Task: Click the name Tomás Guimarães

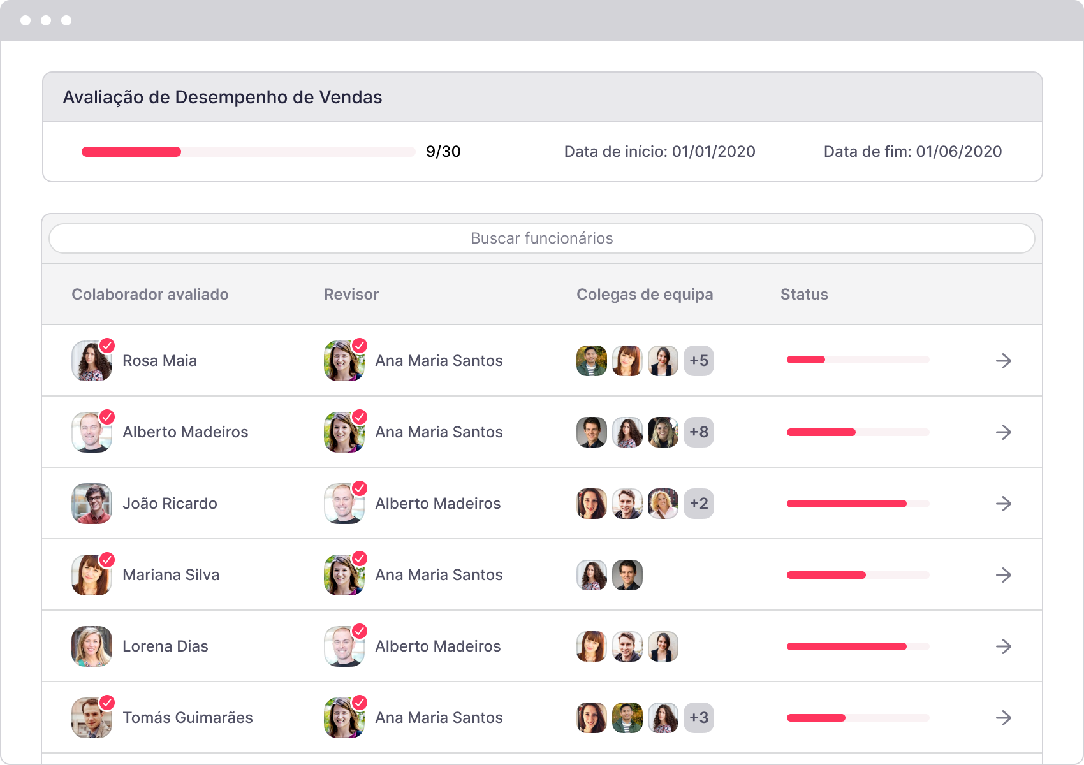Action: [187, 718]
